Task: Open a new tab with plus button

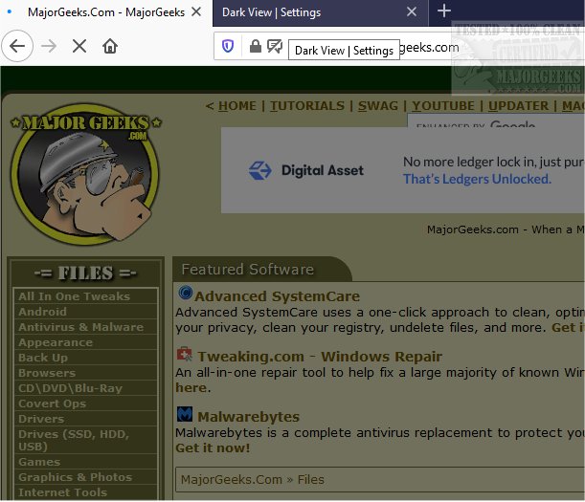Action: pyautogui.click(x=443, y=11)
